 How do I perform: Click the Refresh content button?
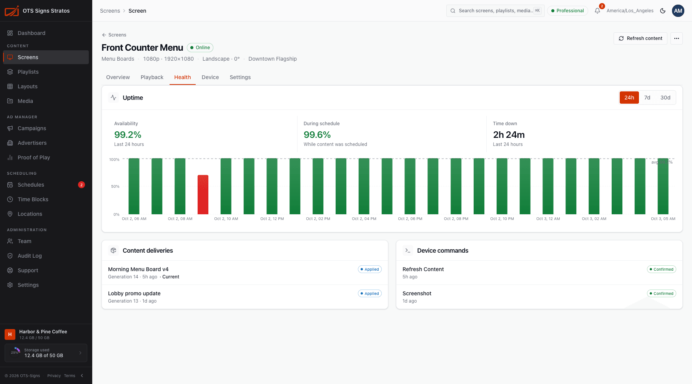640,38
